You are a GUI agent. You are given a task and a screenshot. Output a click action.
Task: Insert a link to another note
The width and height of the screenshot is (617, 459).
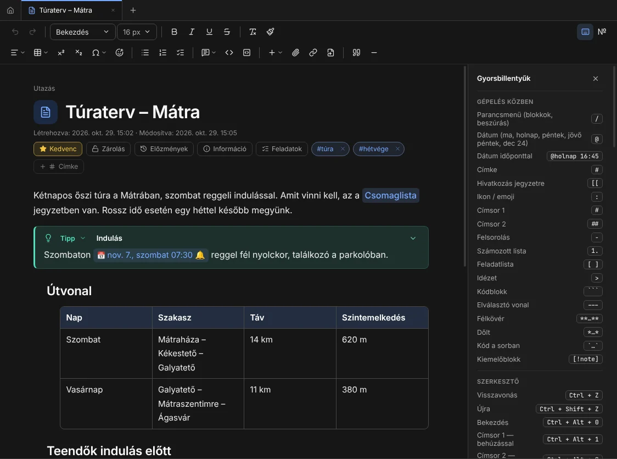pyautogui.click(x=330, y=53)
